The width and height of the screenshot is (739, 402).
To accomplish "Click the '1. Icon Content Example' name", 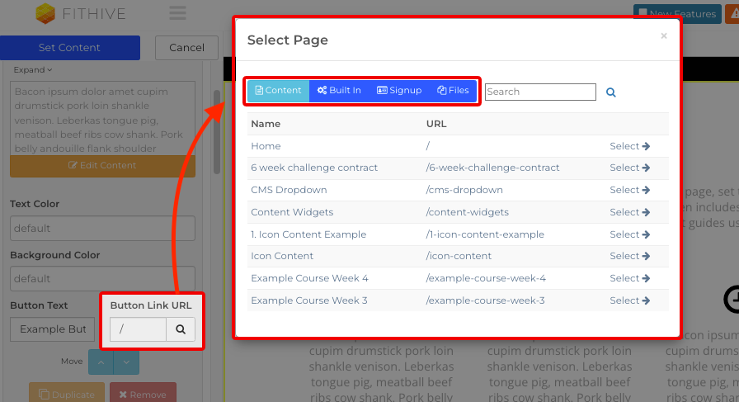I will (308, 234).
